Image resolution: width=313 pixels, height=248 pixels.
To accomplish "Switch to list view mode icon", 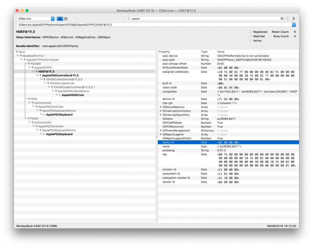I will click(x=60, y=18).
